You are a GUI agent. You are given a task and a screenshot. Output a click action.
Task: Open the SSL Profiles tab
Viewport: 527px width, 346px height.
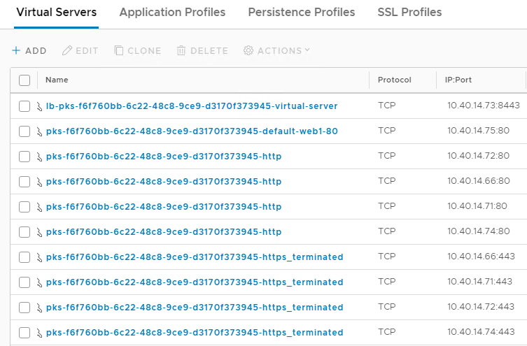tap(409, 13)
